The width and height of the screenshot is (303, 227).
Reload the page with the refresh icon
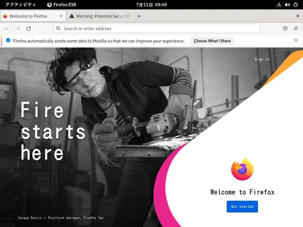click(28, 29)
